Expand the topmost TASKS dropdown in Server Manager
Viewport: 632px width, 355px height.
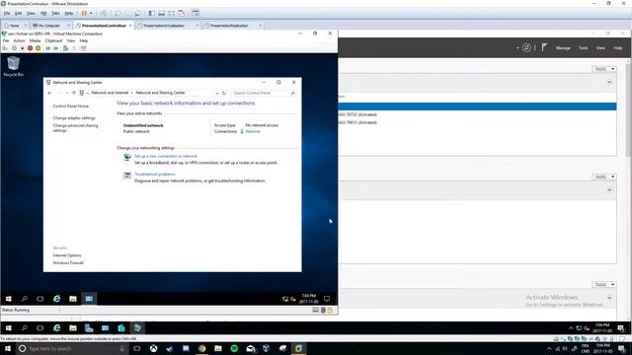pyautogui.click(x=603, y=69)
